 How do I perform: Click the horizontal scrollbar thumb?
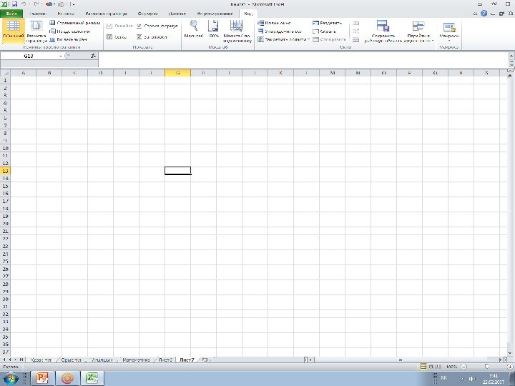click(x=401, y=360)
